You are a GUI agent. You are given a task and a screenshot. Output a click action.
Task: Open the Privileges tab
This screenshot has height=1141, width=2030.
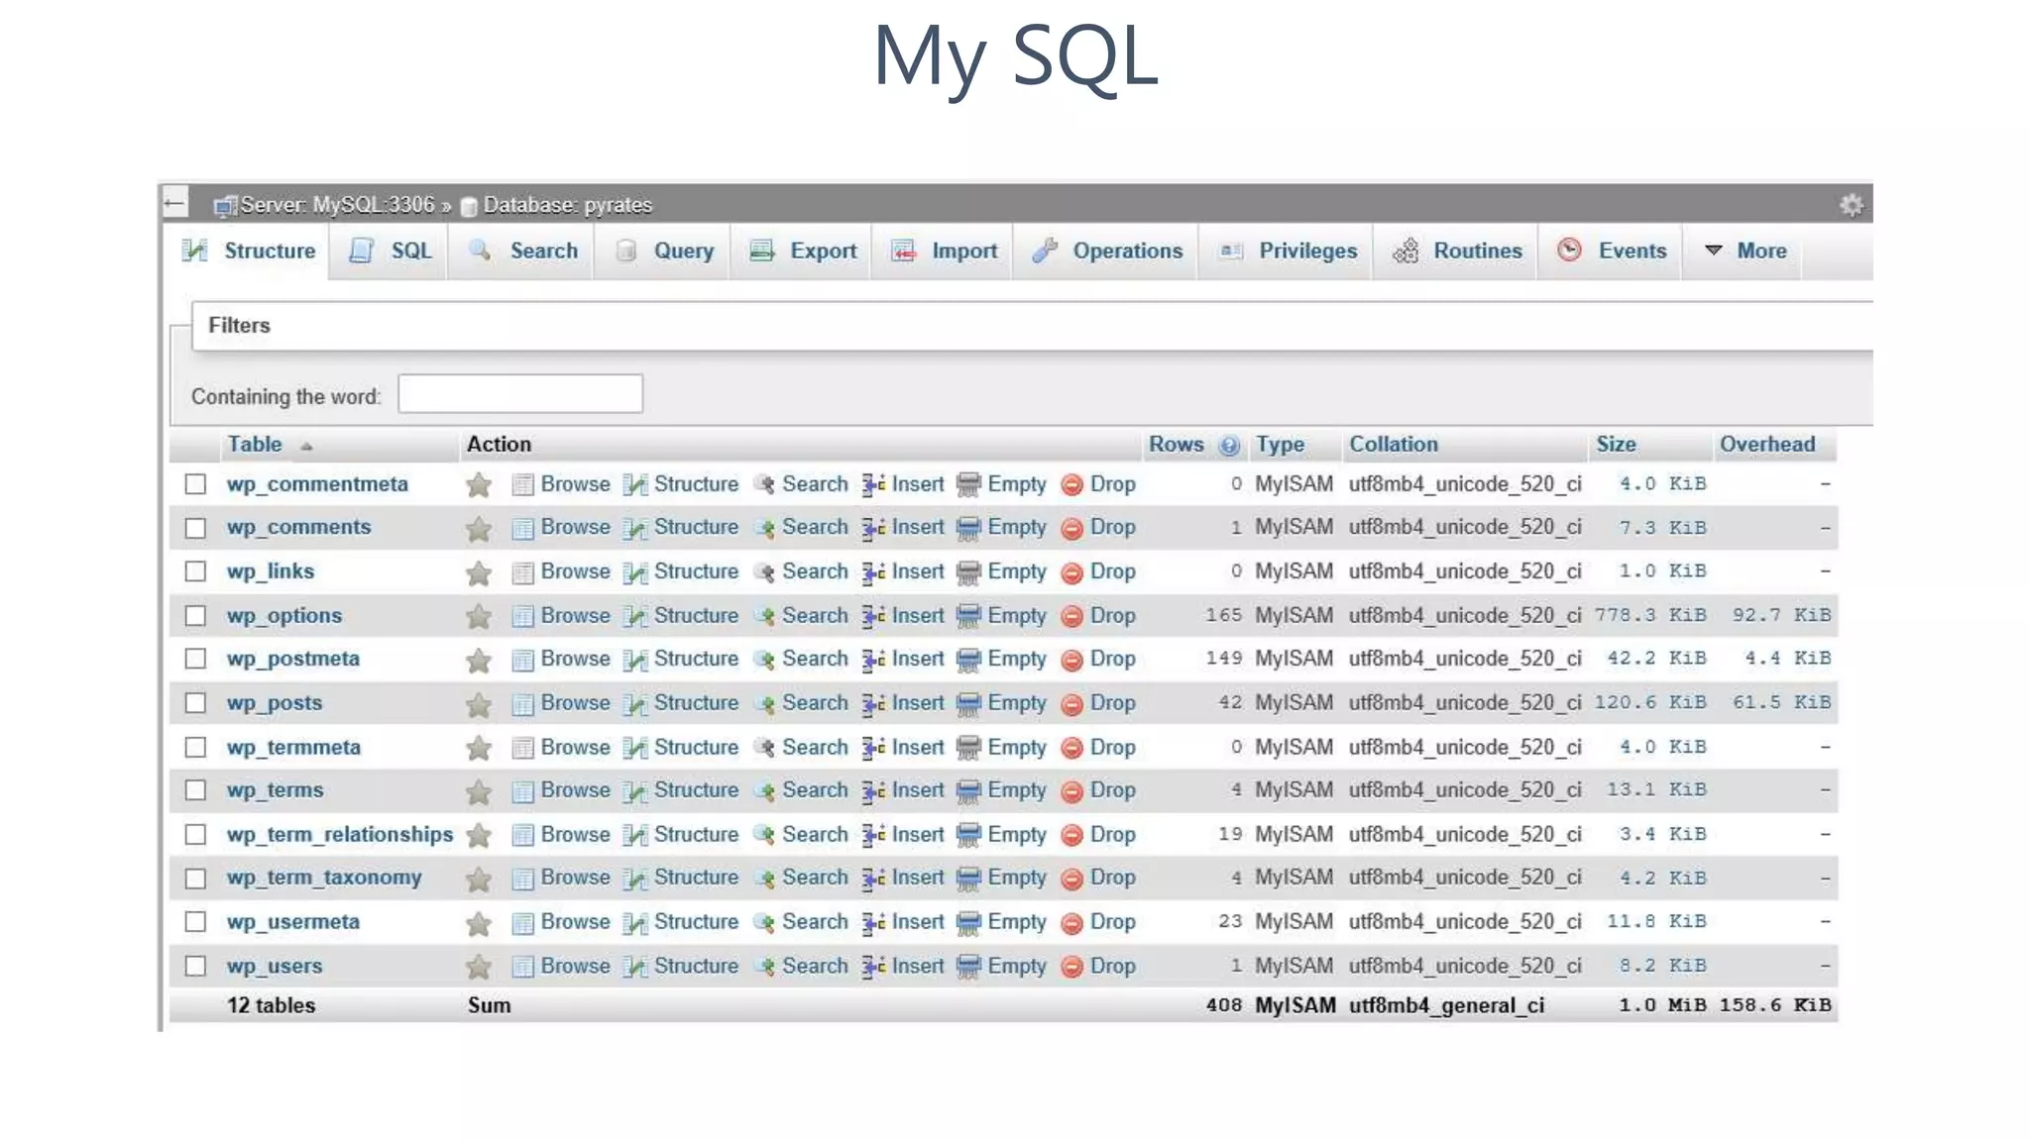[x=1288, y=251]
